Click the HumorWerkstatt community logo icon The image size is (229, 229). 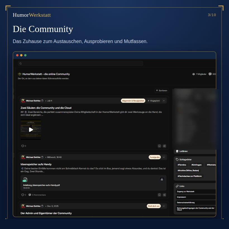[x=20, y=74]
